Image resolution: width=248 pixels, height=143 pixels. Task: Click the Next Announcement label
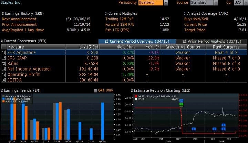[x=19, y=19]
